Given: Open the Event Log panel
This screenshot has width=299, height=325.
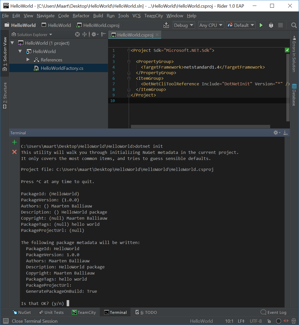Looking at the screenshot, I should [x=273, y=312].
